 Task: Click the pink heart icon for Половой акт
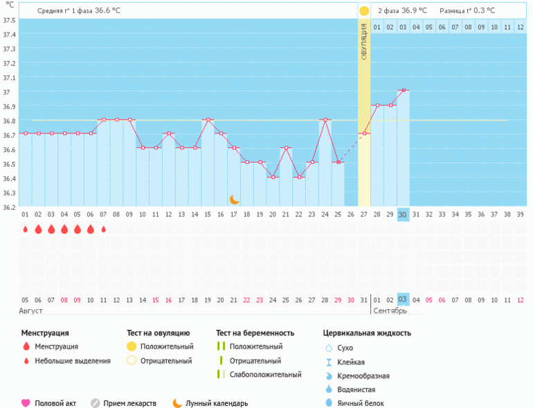(26, 403)
